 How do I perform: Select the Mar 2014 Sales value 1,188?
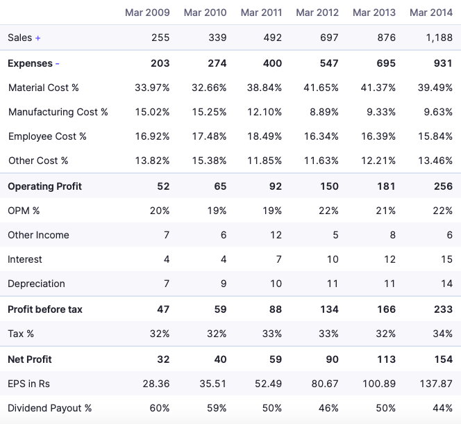click(439, 38)
